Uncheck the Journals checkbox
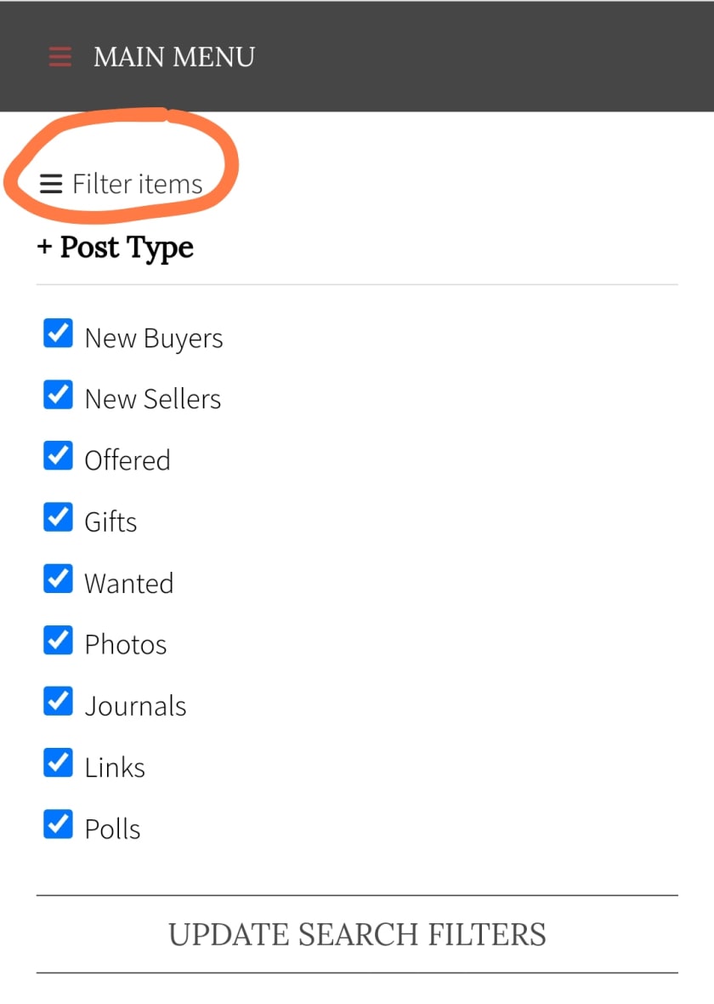The width and height of the screenshot is (714, 1004). tap(58, 701)
